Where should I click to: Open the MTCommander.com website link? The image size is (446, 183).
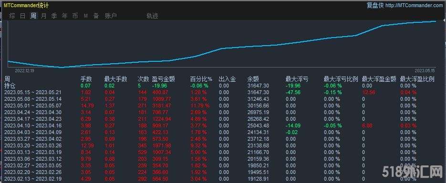(415, 5)
